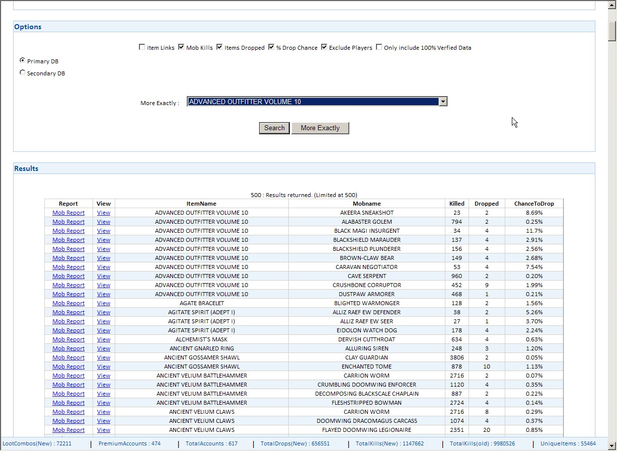Click the ChanceToDrop column header
This screenshot has height=451, width=617.
point(534,204)
